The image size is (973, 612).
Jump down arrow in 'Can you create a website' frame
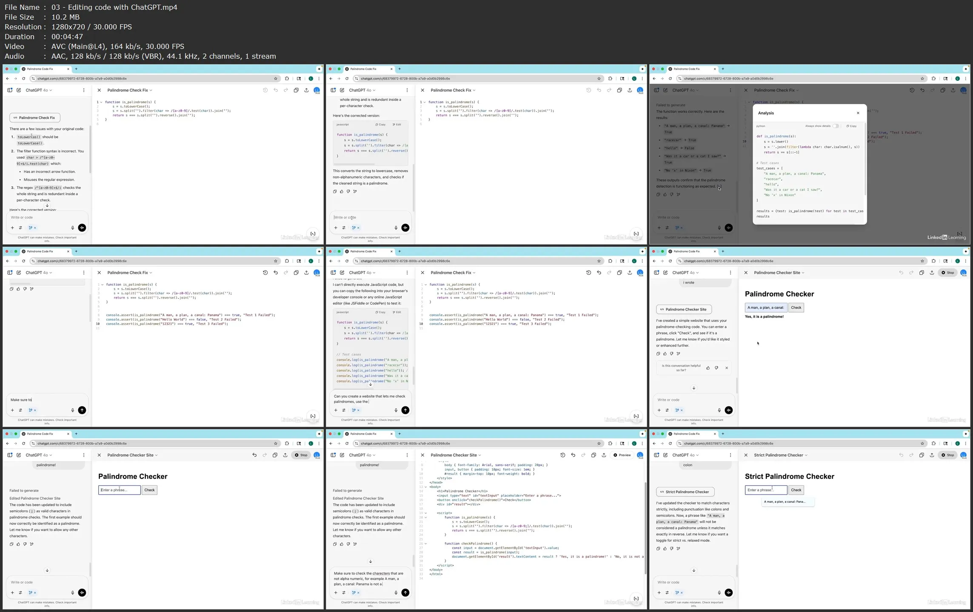[371, 384]
